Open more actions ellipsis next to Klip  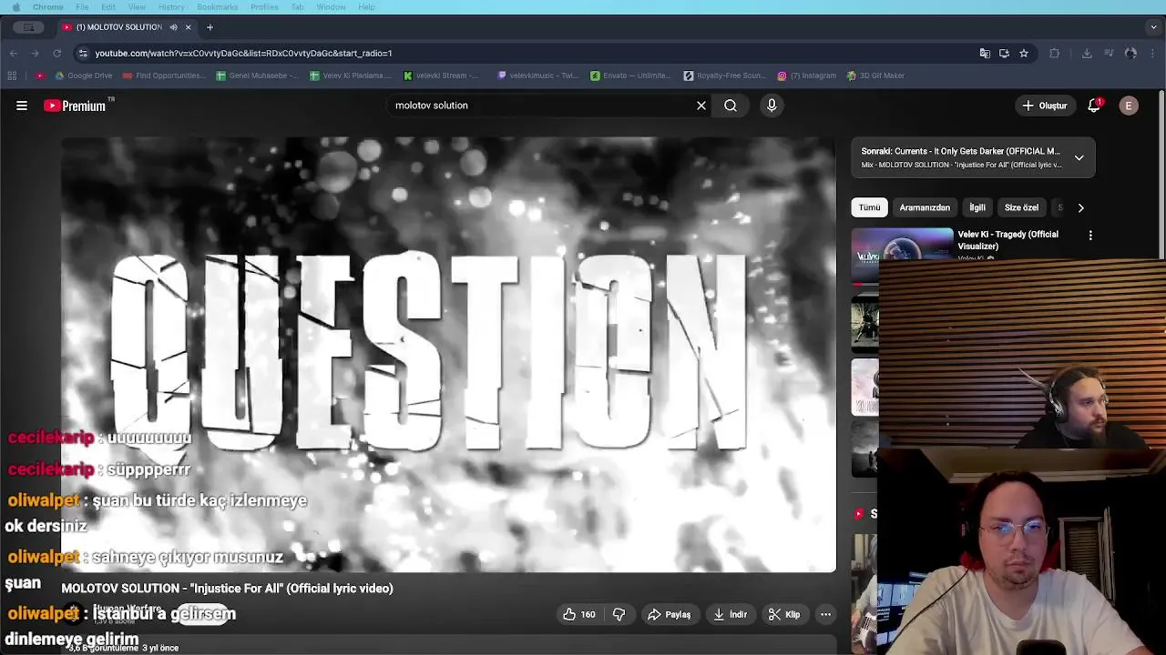pos(825,614)
